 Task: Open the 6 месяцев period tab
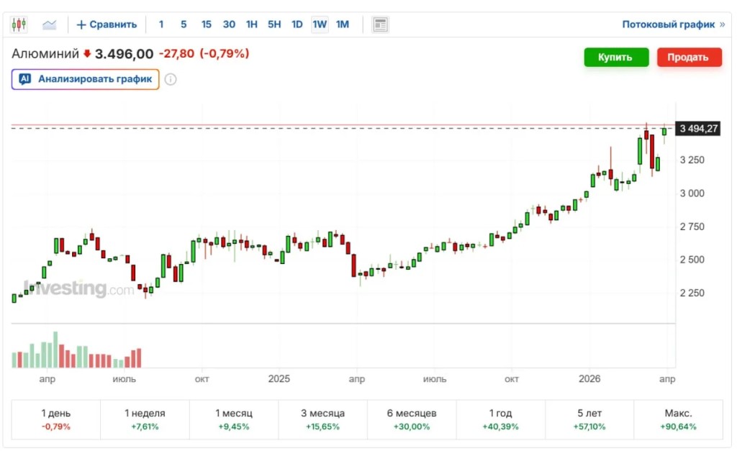click(x=412, y=419)
